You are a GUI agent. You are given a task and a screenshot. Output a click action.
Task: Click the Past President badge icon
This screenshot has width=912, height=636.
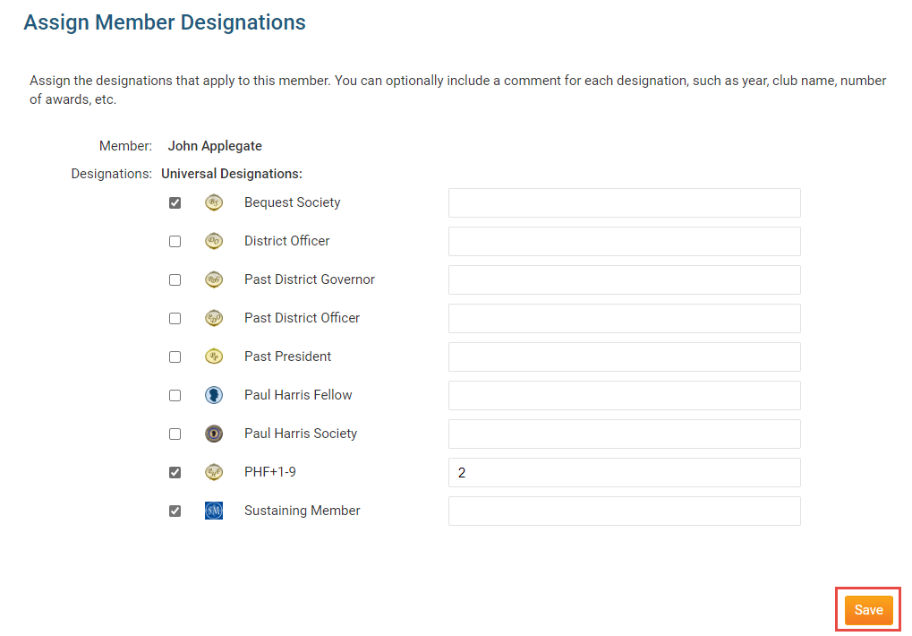pyautogui.click(x=213, y=357)
